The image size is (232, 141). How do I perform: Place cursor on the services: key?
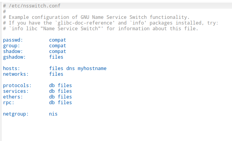(x=16, y=91)
